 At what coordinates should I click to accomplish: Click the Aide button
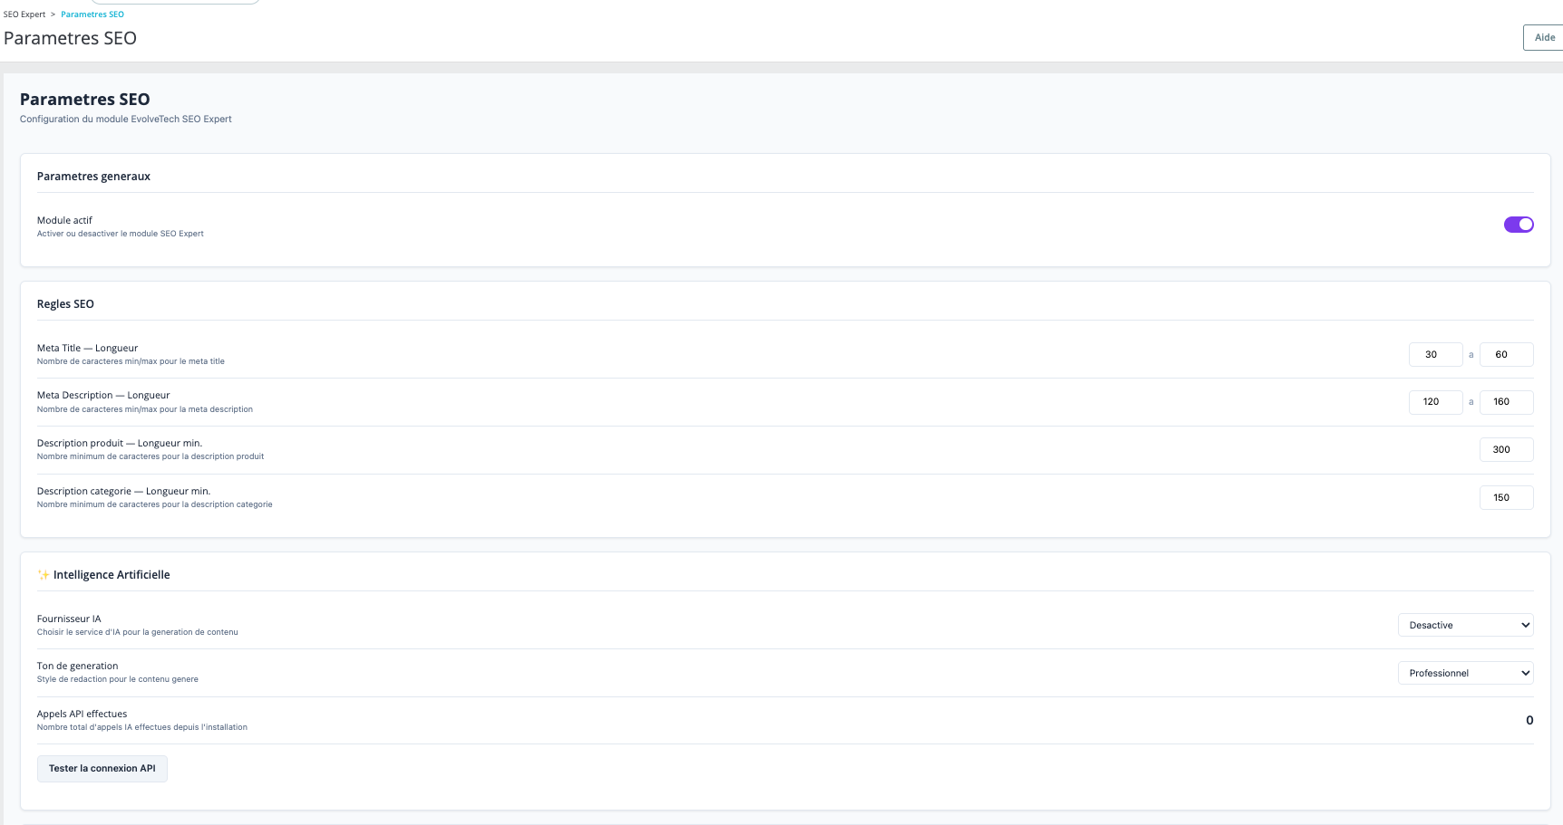1543,37
